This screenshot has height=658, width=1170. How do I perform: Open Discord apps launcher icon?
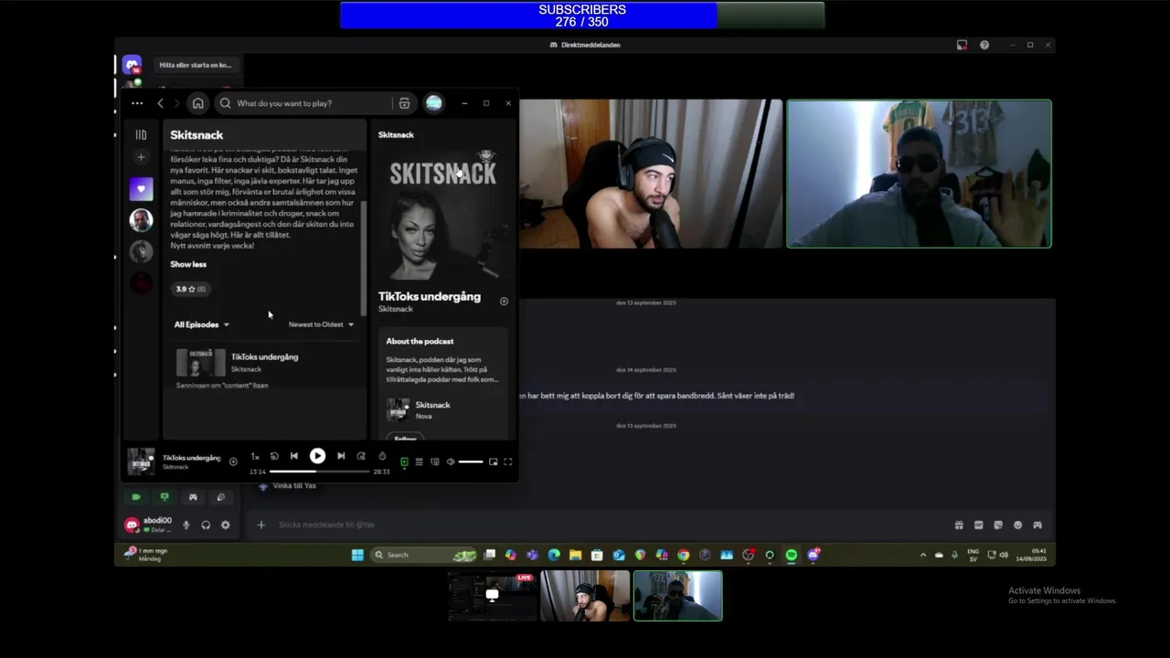coord(1037,525)
